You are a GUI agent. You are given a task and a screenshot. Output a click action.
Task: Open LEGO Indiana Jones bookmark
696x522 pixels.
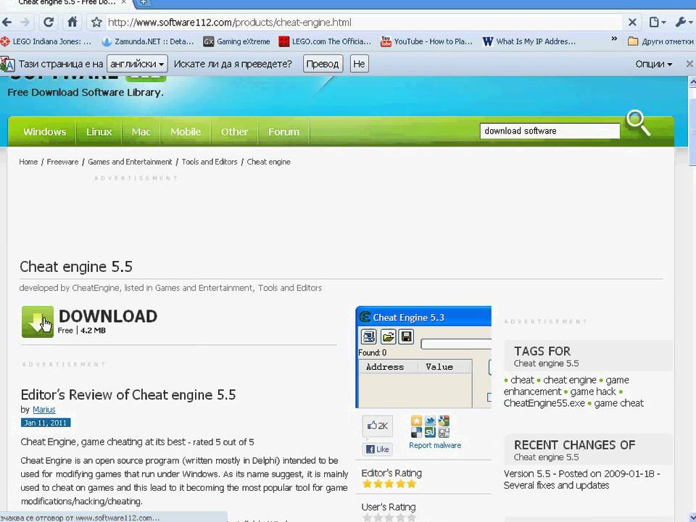(46, 42)
